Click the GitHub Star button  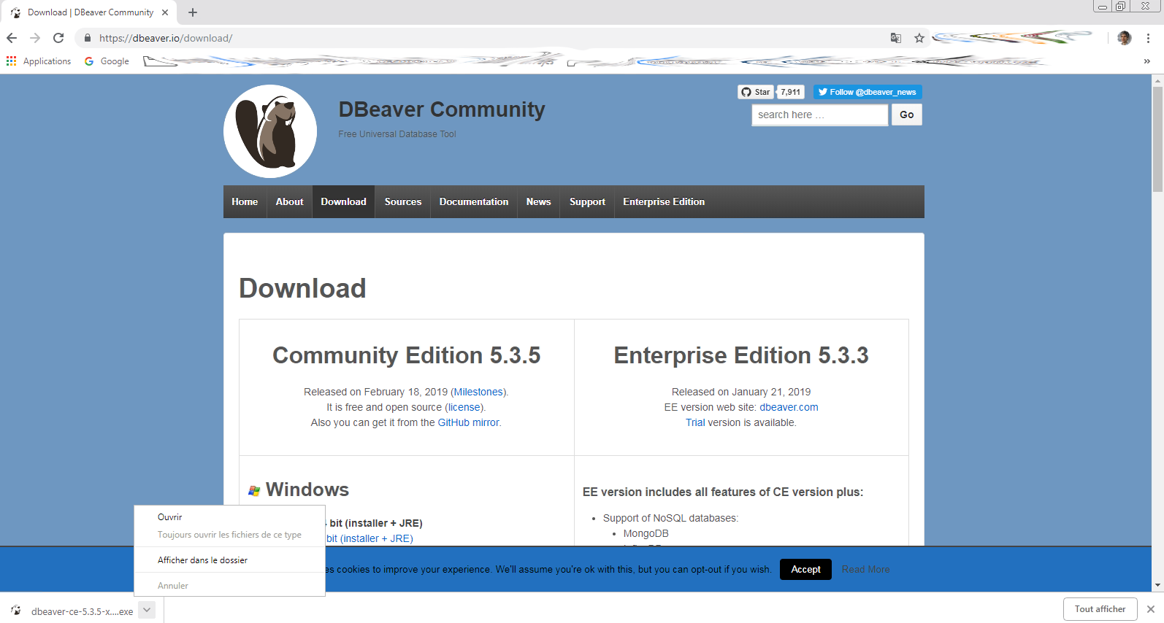756,92
